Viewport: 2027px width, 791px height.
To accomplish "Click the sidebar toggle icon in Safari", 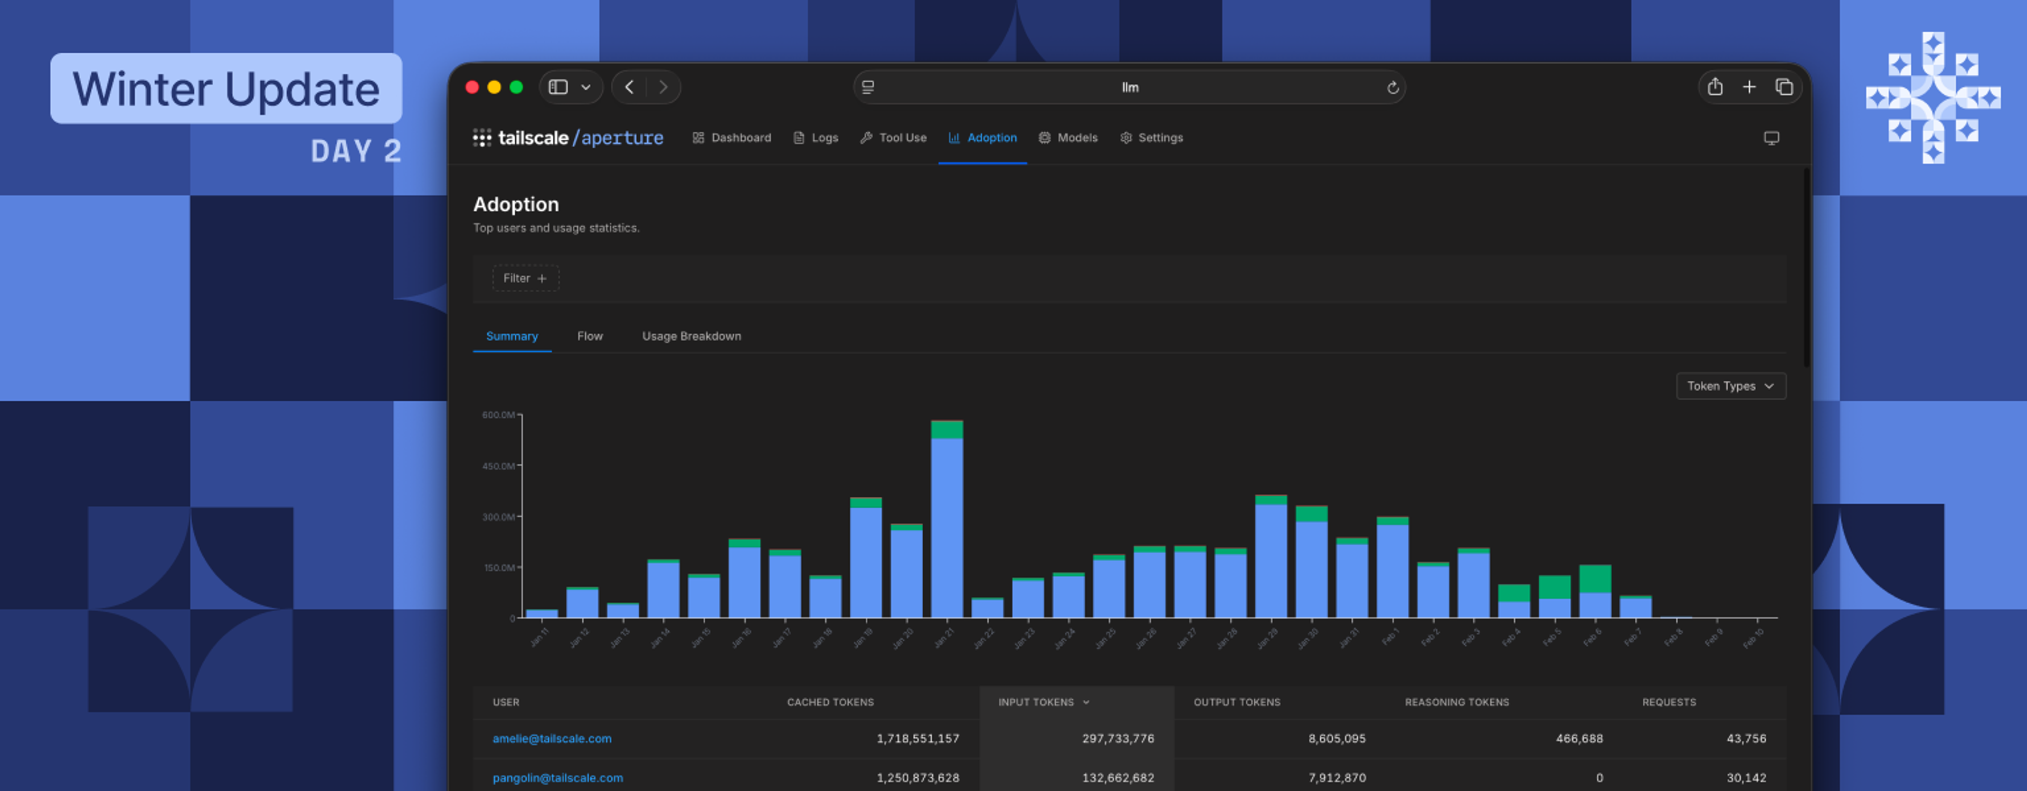I will [x=558, y=88].
